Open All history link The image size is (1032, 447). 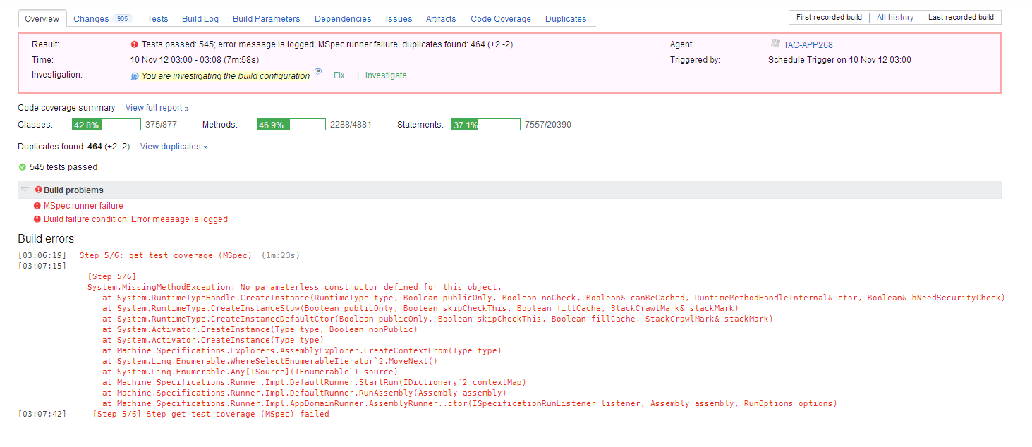[894, 18]
